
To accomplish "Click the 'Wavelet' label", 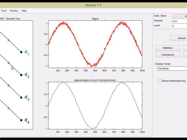I will tap(158, 20).
